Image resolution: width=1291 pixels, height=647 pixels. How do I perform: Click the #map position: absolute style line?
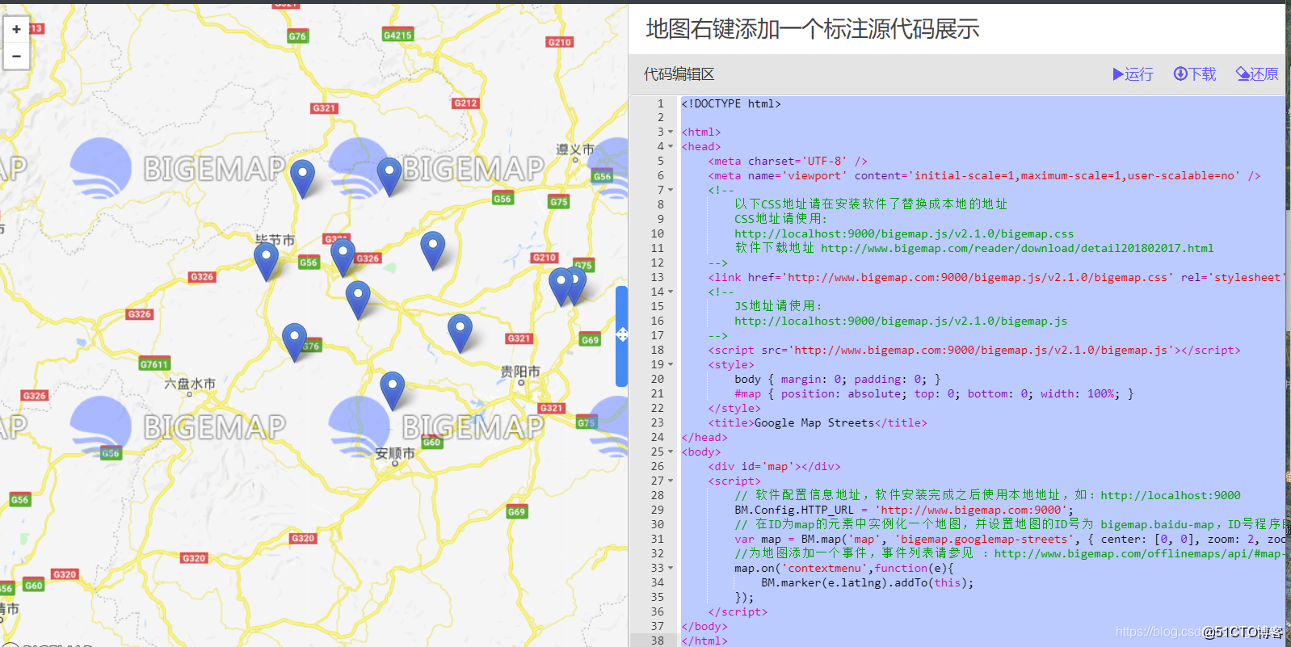[x=934, y=393]
